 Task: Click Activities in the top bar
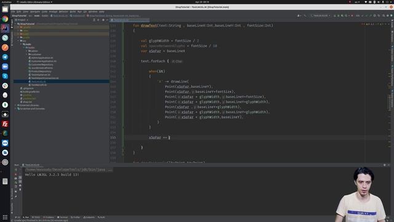pos(6,2)
